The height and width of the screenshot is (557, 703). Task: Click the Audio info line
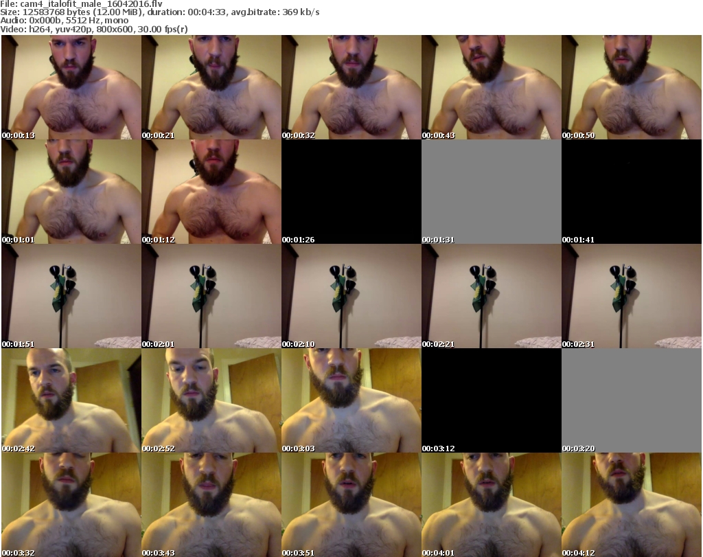tap(64, 21)
